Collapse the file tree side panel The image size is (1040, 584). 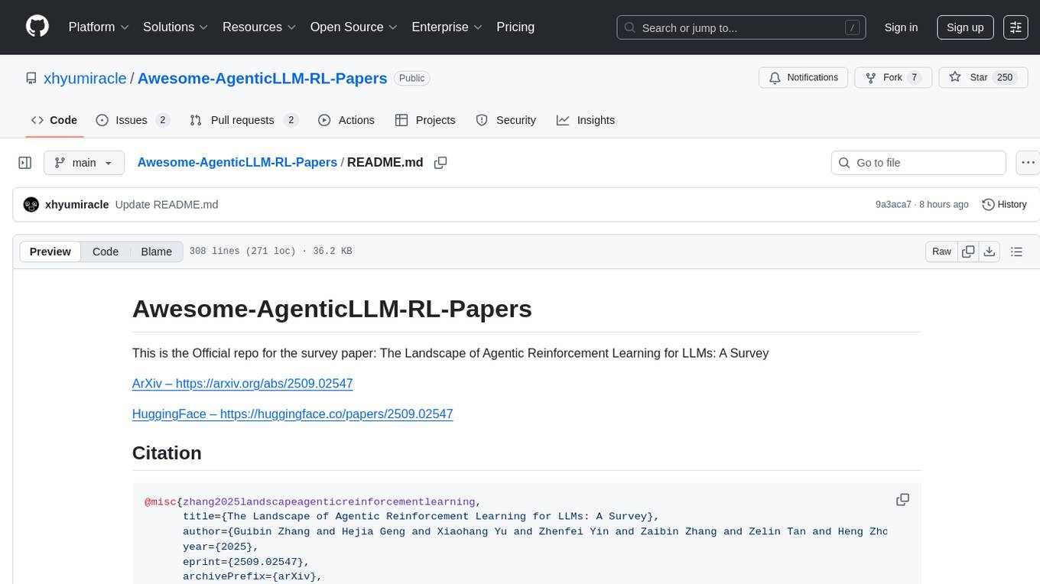[25, 163]
